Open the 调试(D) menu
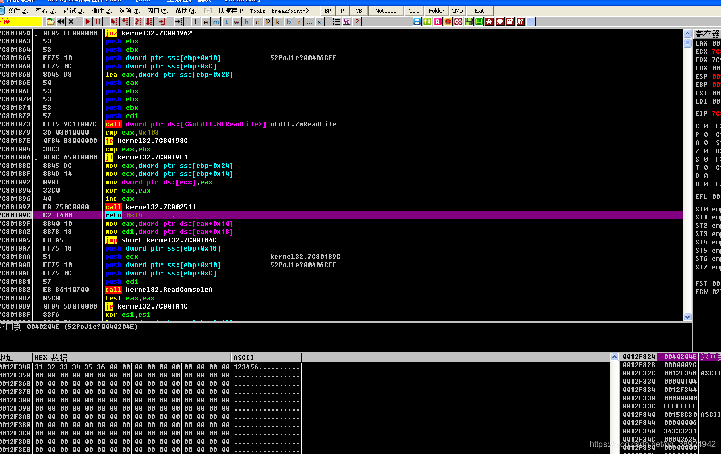This screenshot has width=721, height=454. pyautogui.click(x=73, y=10)
